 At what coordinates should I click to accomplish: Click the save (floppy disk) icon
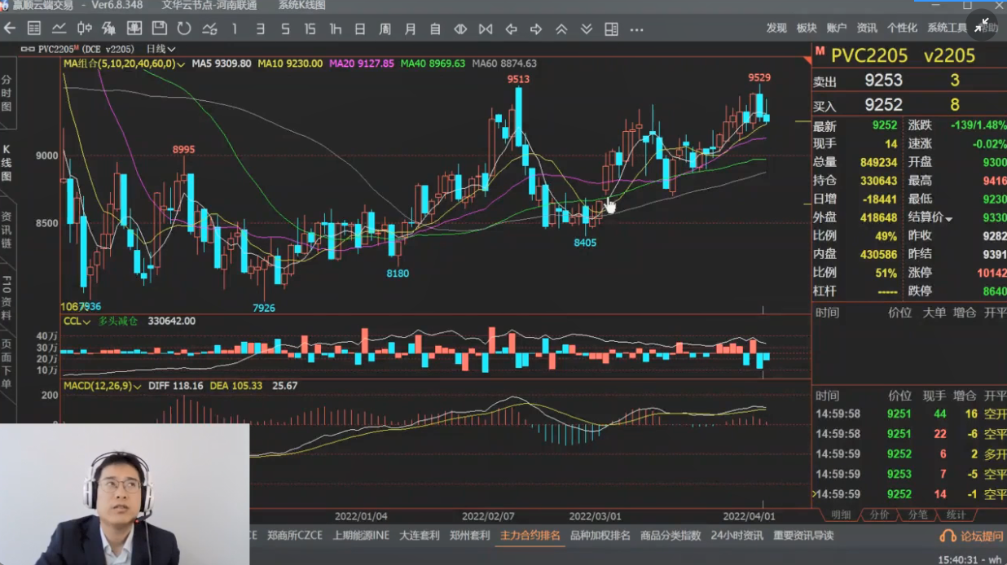(x=160, y=28)
